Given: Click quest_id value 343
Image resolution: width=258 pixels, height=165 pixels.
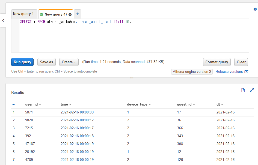Looking at the screenshot, I should coord(180,136).
